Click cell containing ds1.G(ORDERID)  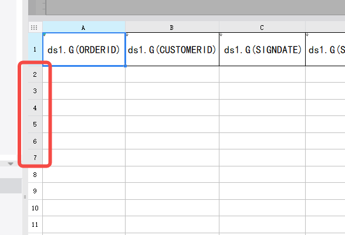tap(84, 49)
